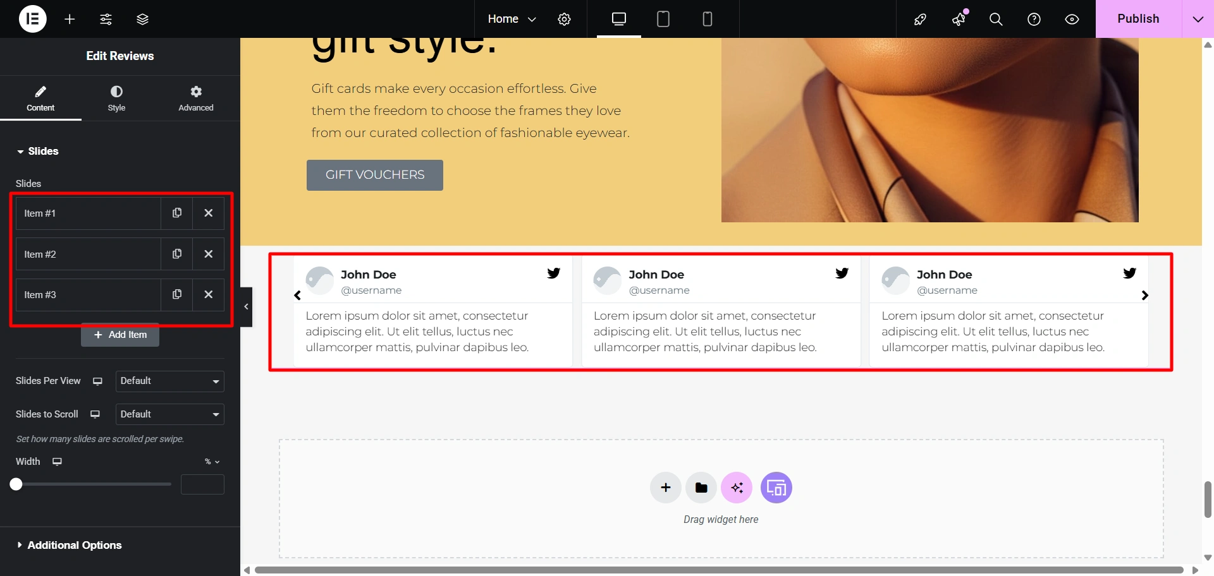Viewport: 1214px width, 576px height.
Task: Open the Slides to Scroll dropdown
Action: click(x=169, y=414)
